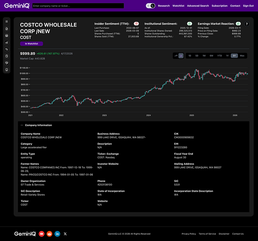Click the Market Cap: 443.82B text
Screen dimensions: 258x241
(x=33, y=59)
